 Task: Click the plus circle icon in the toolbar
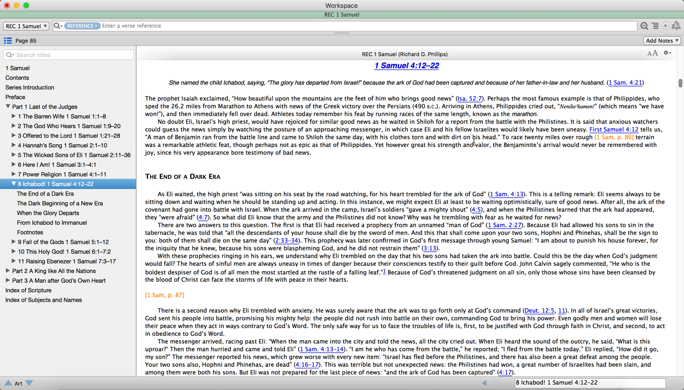pyautogui.click(x=665, y=26)
